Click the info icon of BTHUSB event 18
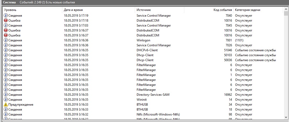Viewport: 289px width, 122px height. pyautogui.click(x=6, y=110)
